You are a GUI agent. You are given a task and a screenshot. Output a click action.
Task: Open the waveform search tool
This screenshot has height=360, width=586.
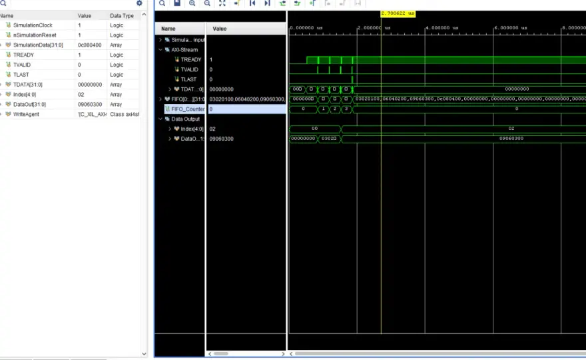tap(162, 3)
